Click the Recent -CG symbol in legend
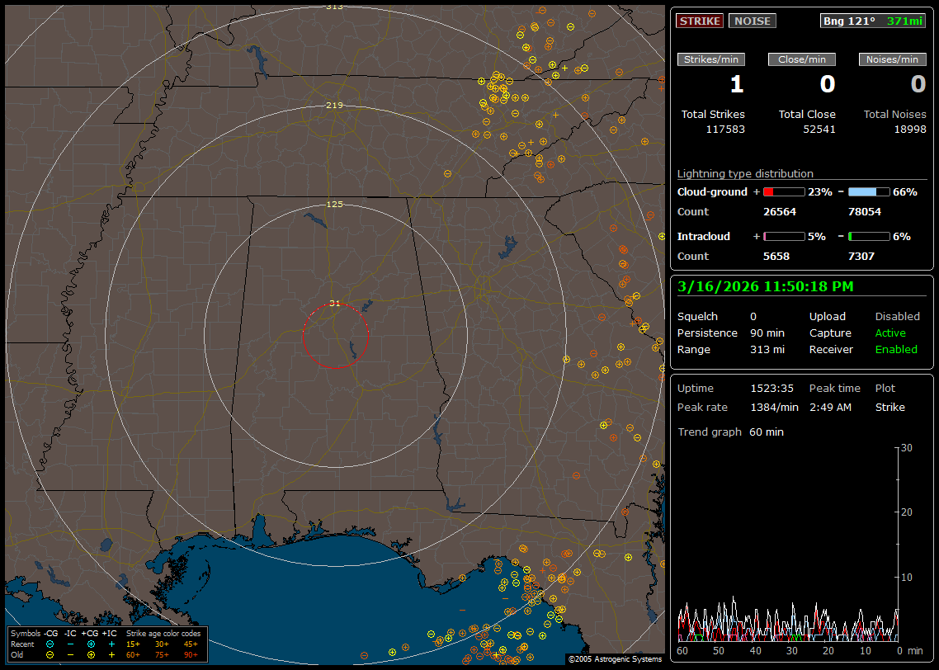 pos(50,644)
